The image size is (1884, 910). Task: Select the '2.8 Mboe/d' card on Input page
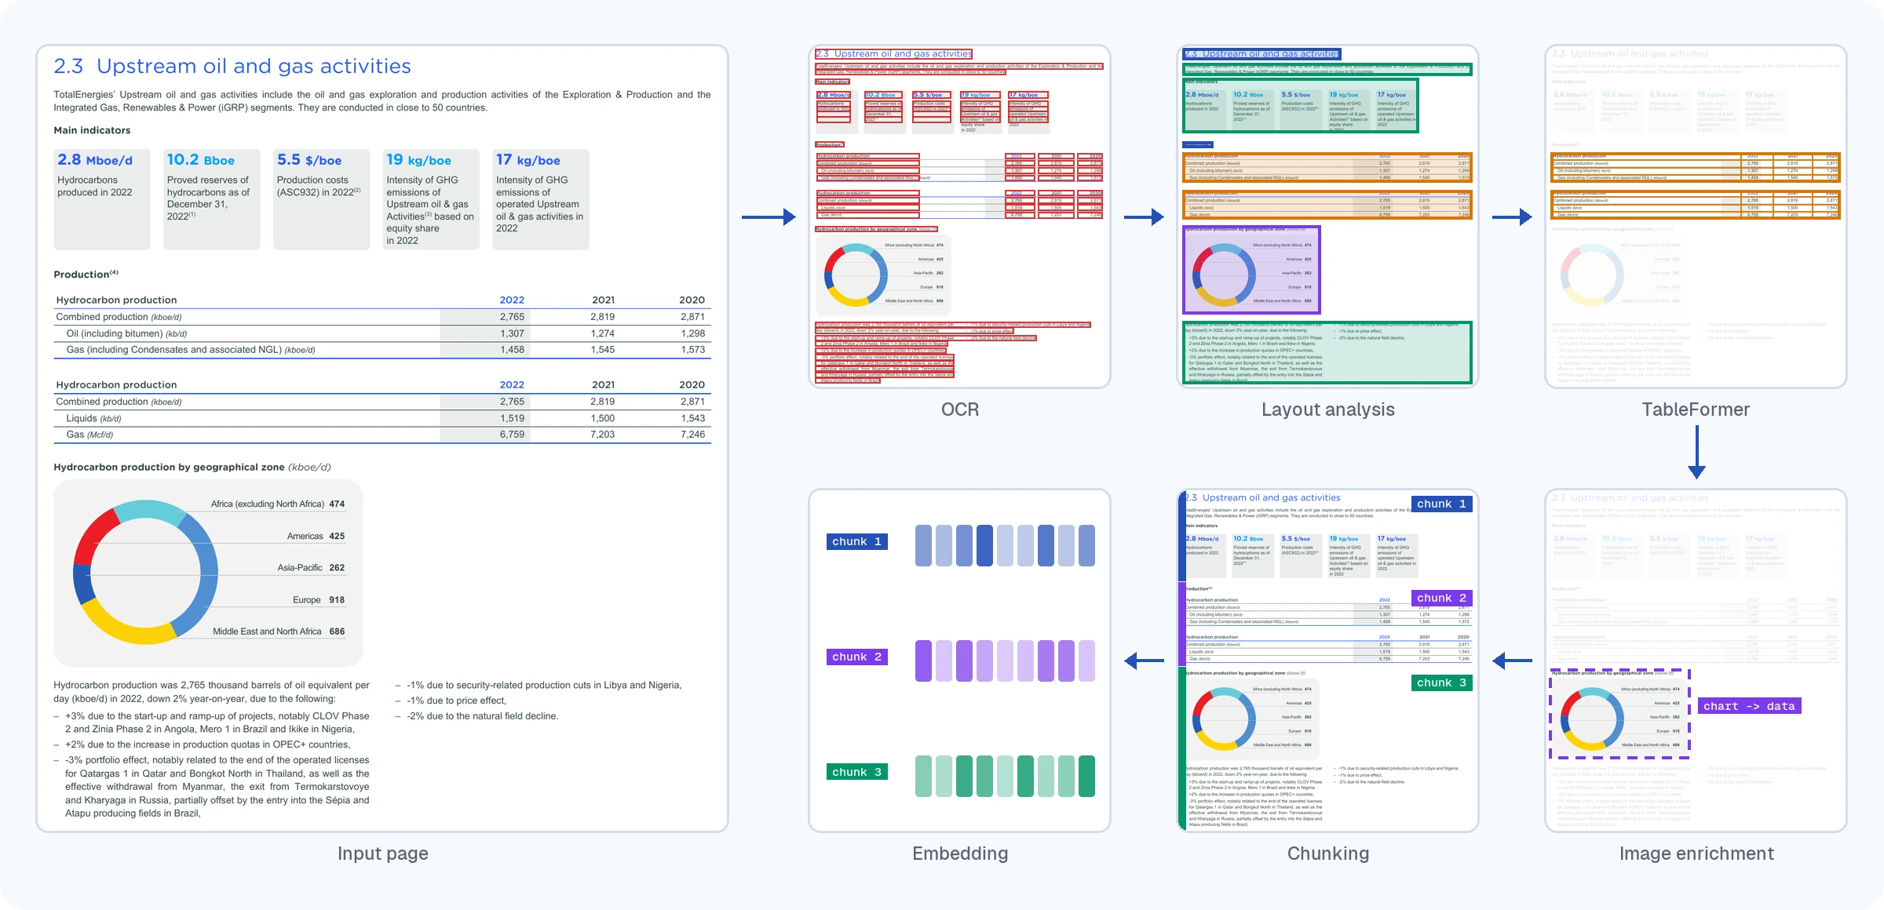pyautogui.click(x=102, y=199)
